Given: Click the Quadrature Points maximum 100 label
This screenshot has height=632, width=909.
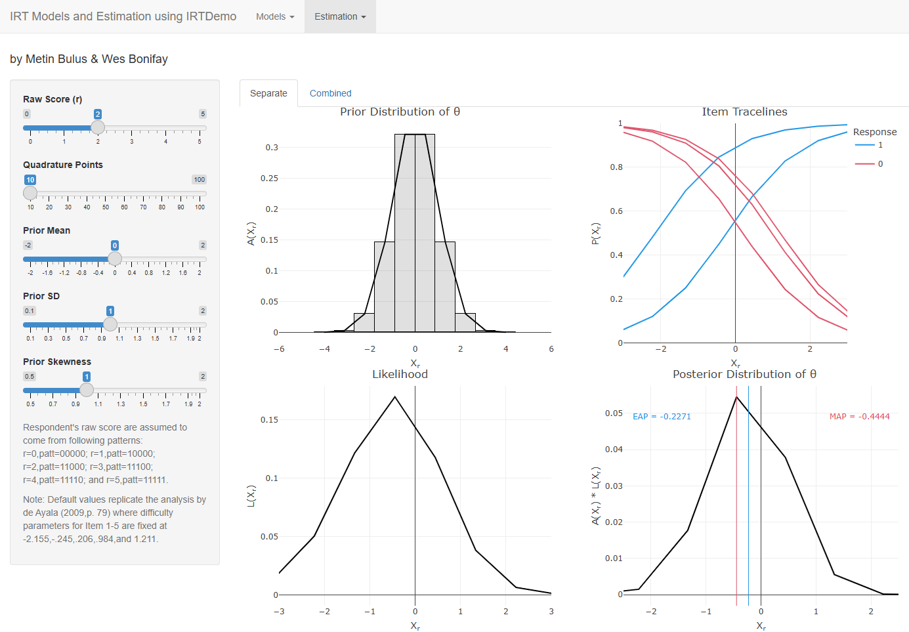Looking at the screenshot, I should click(x=199, y=180).
